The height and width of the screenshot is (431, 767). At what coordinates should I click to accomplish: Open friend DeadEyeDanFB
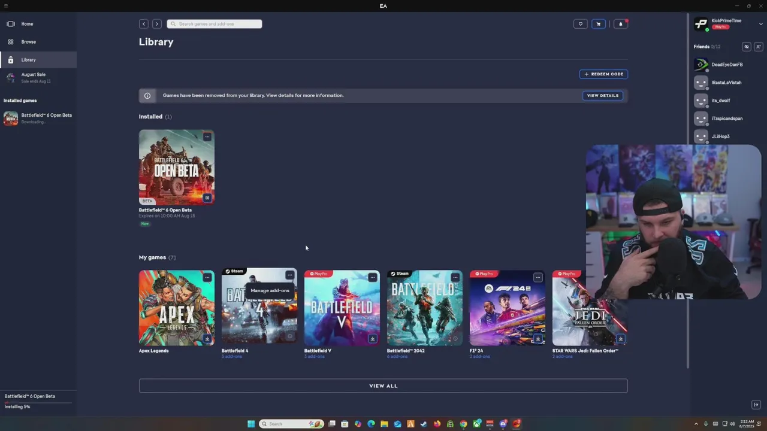pos(727,65)
